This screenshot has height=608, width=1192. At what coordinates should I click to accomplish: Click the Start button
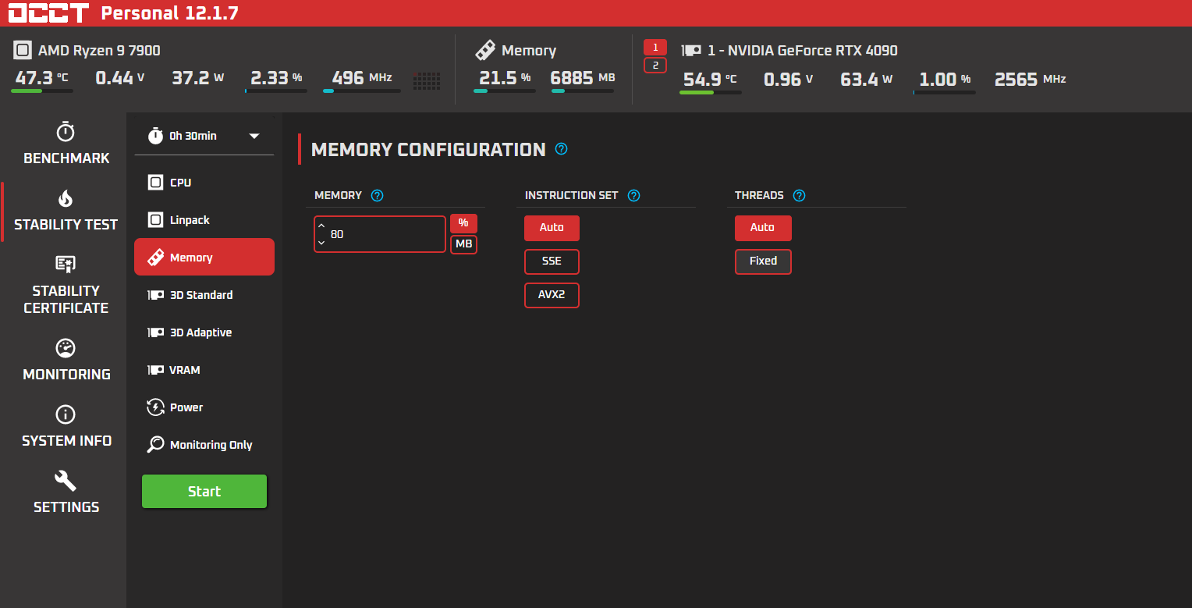pyautogui.click(x=204, y=492)
